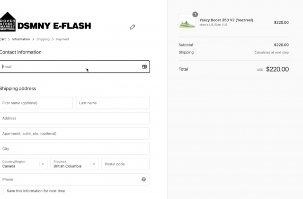This screenshot has height=199, width=303.
Task: Click the Postal code field
Action: (x=125, y=164)
